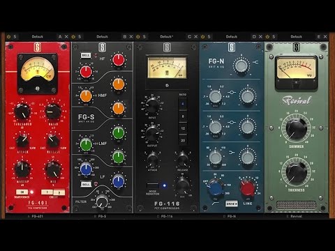This screenshot has width=335, height=251.
Task: Remove the FG-S module with its X icon
Action: (x=131, y=37)
